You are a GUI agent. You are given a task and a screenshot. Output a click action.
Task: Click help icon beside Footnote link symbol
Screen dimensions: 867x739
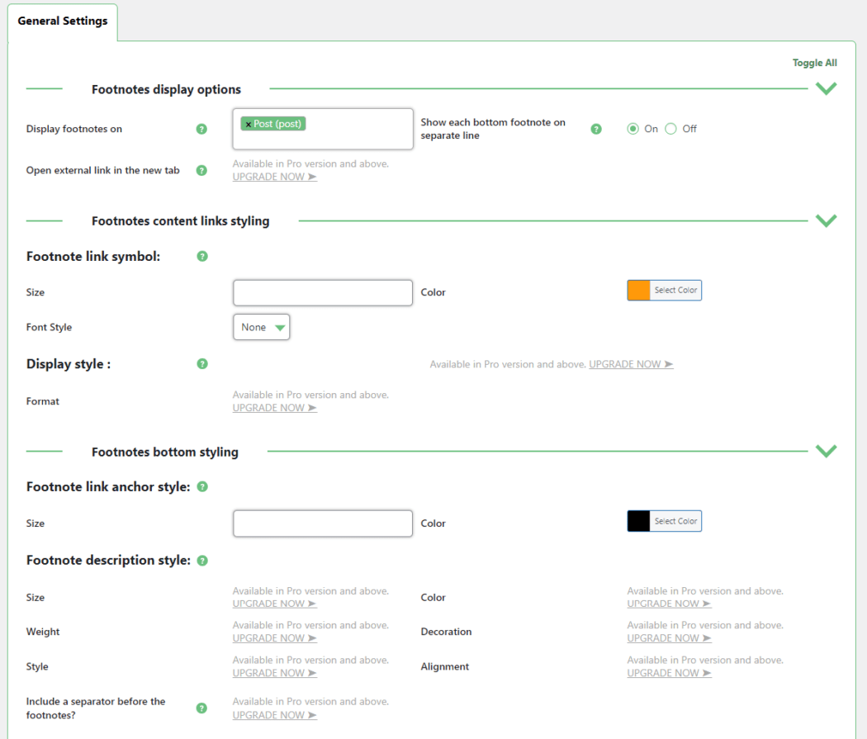202,257
